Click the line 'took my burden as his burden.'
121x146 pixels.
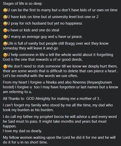point(28,110)
